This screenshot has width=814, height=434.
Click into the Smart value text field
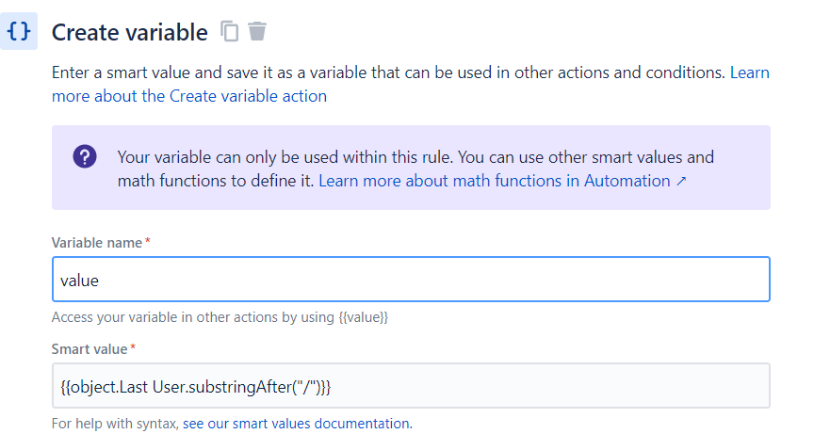coord(411,386)
